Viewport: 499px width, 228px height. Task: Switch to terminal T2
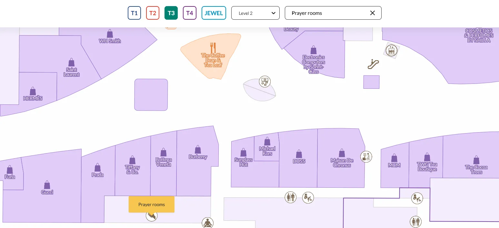(x=153, y=13)
